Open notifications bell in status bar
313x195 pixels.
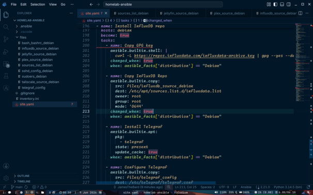tap(308, 187)
